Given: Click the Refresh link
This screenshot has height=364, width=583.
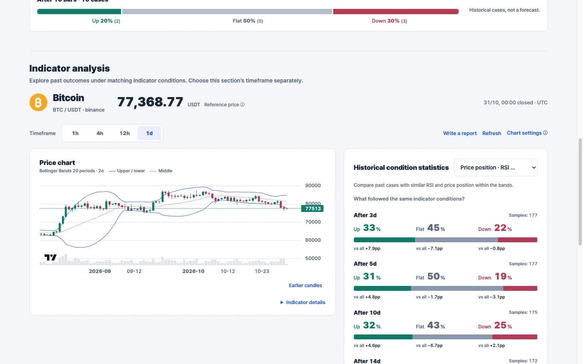Looking at the screenshot, I should click(492, 133).
